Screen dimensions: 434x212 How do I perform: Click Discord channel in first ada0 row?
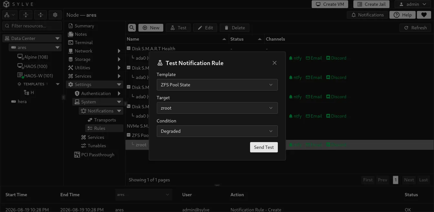coord(336,58)
